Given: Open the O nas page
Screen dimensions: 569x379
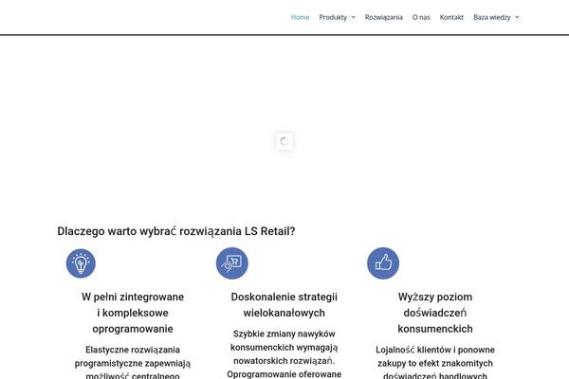Looking at the screenshot, I should tap(421, 17).
